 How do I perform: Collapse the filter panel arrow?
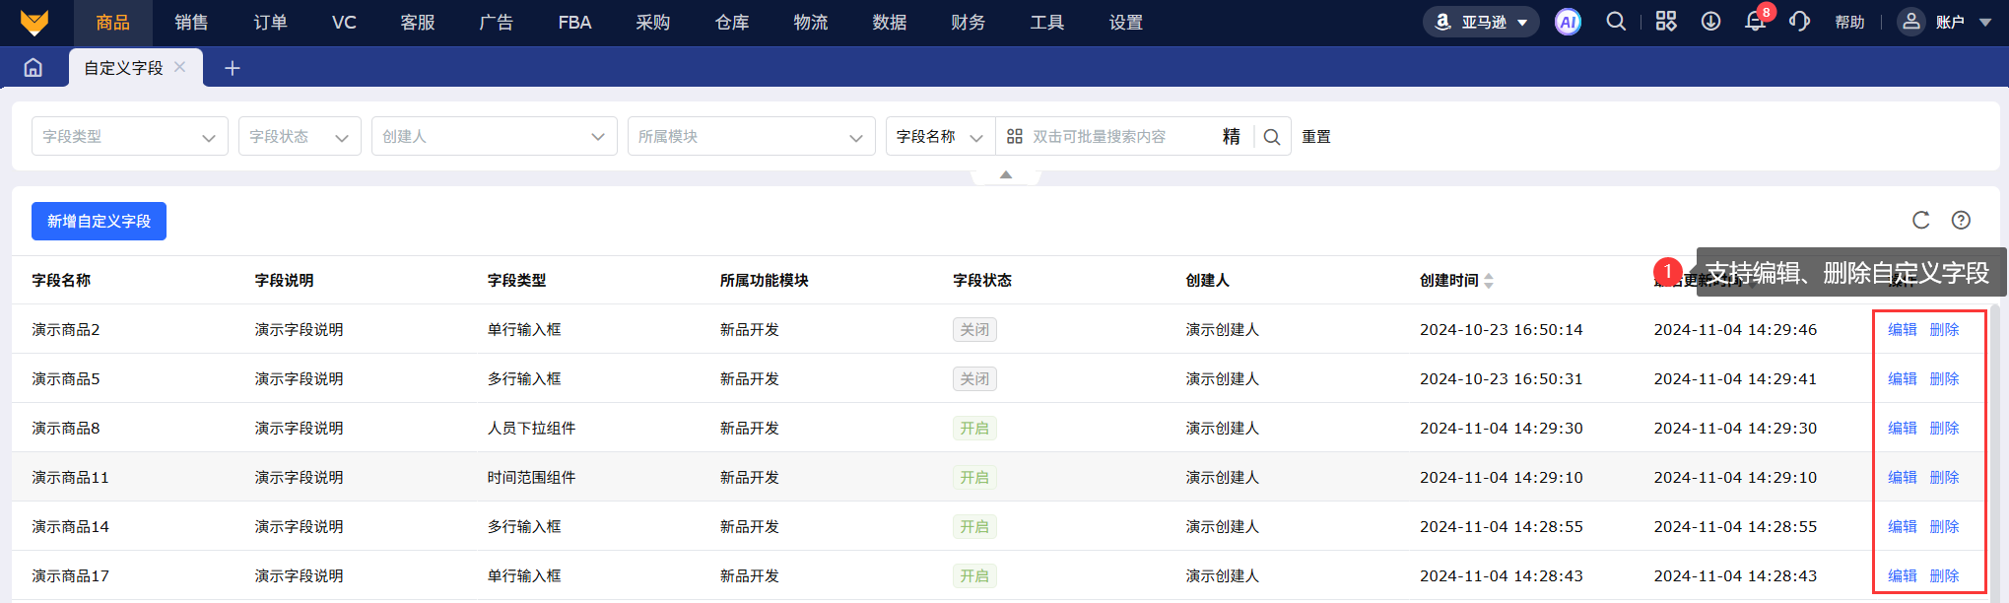tap(1006, 174)
